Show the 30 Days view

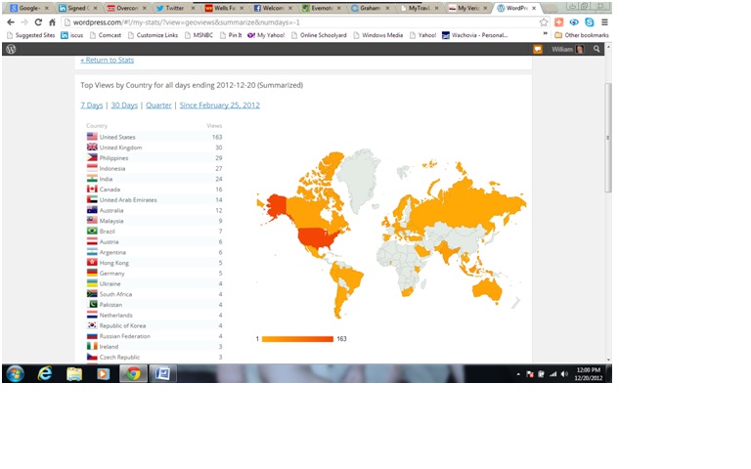[x=124, y=105]
